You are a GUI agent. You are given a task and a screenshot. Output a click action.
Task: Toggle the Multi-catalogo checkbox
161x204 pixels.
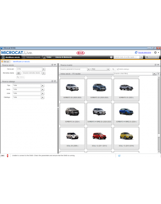tap(118, 69)
